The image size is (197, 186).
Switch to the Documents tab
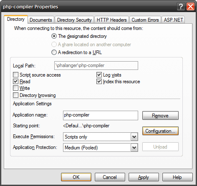click(x=41, y=20)
